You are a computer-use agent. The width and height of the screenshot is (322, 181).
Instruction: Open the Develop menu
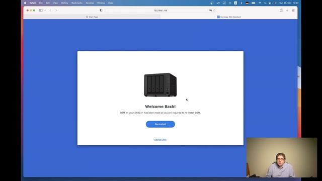pyautogui.click(x=90, y=3)
